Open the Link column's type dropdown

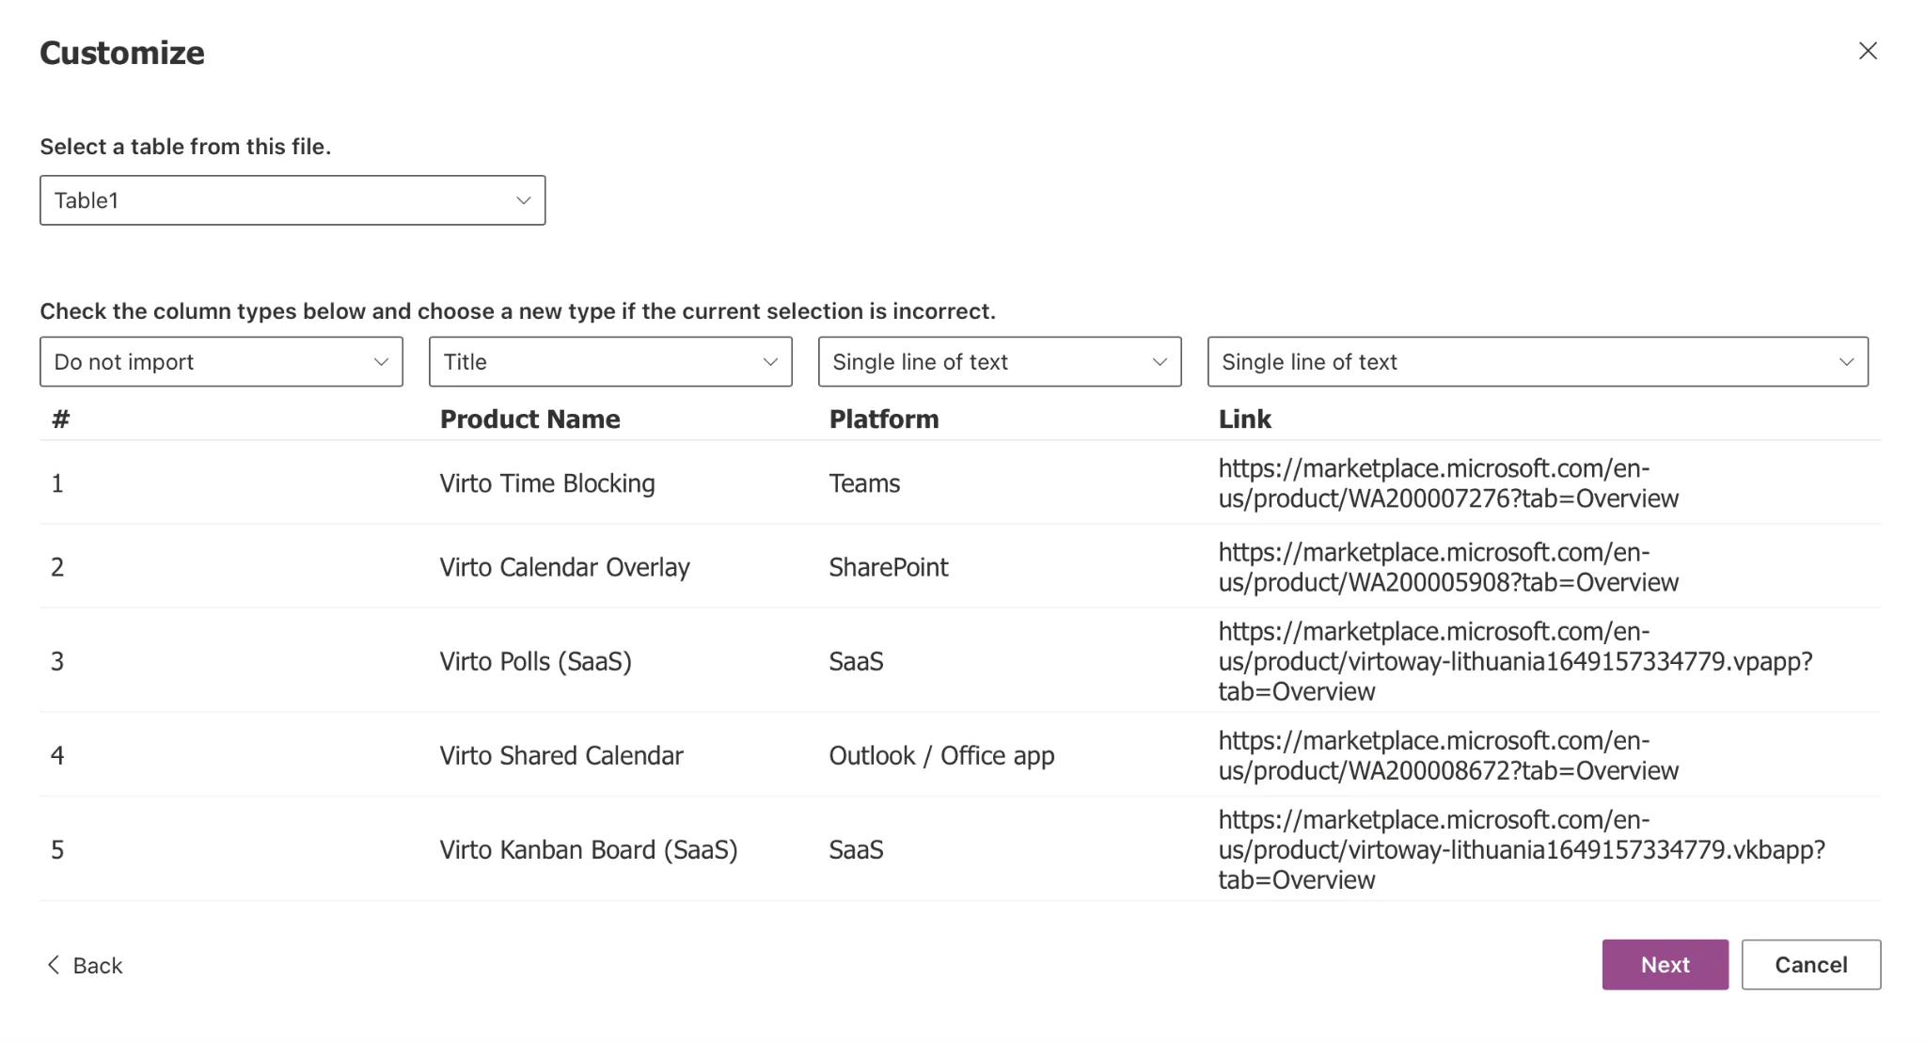coord(1538,362)
